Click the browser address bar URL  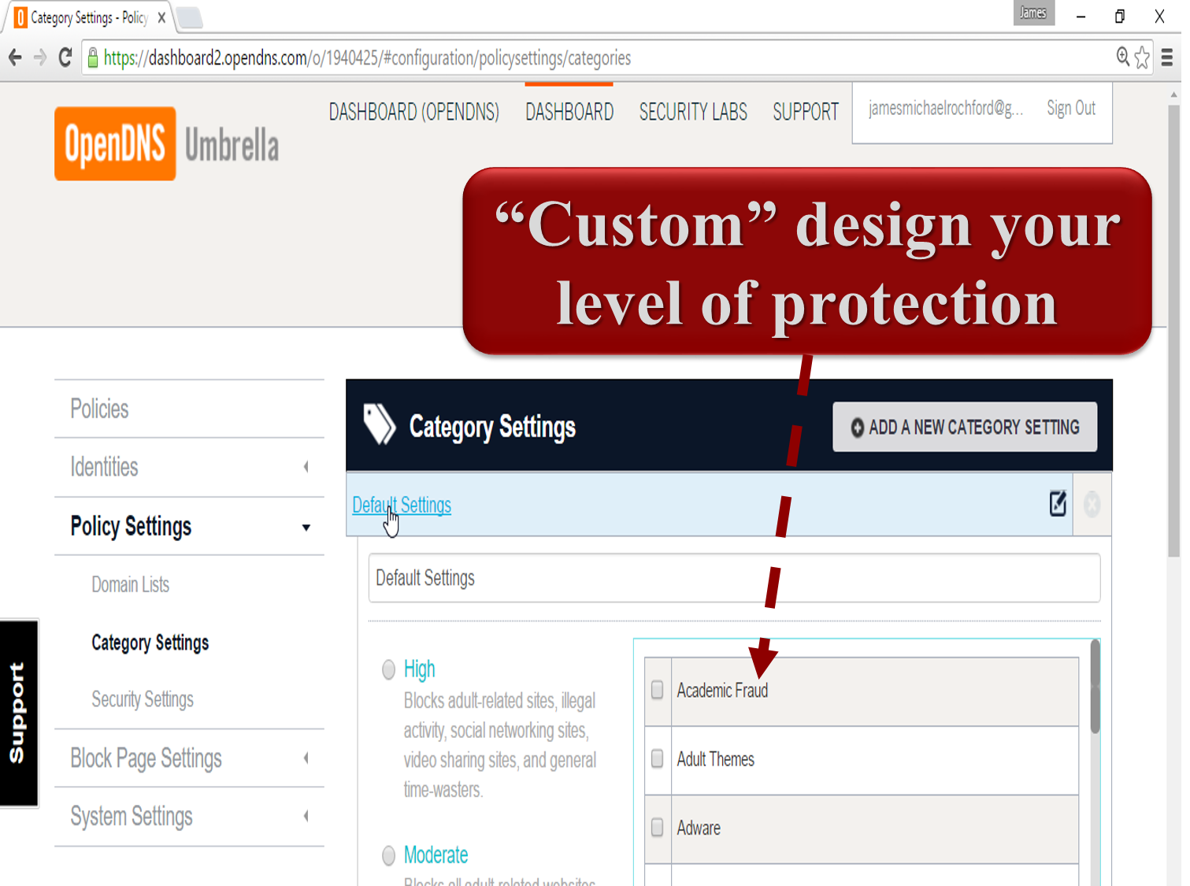[x=367, y=57]
